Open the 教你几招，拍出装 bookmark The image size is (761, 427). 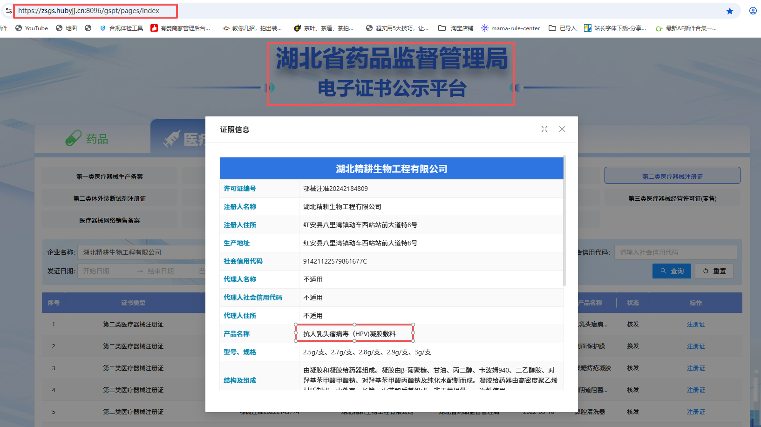pyautogui.click(x=252, y=28)
